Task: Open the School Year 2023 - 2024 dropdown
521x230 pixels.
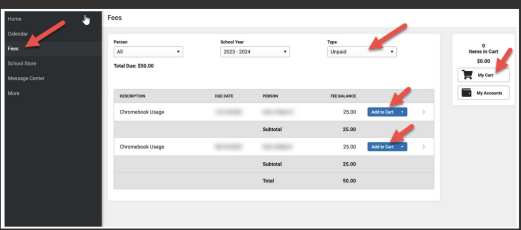Action: [x=255, y=52]
